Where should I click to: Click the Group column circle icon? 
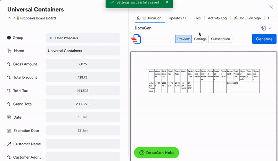click(x=9, y=37)
